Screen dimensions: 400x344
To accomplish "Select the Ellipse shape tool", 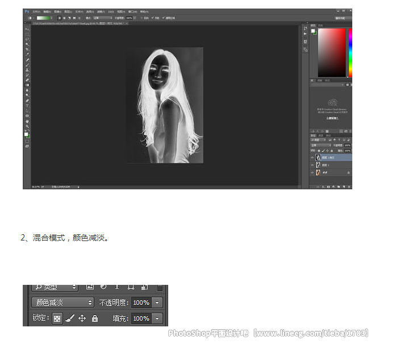I will click(x=27, y=116).
